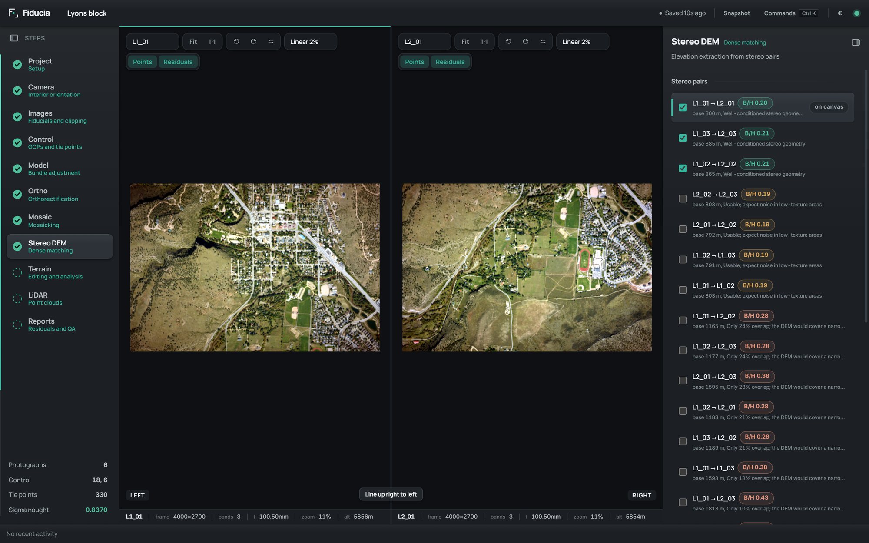
Task: Open the Reports step icon
Action: pos(17,325)
